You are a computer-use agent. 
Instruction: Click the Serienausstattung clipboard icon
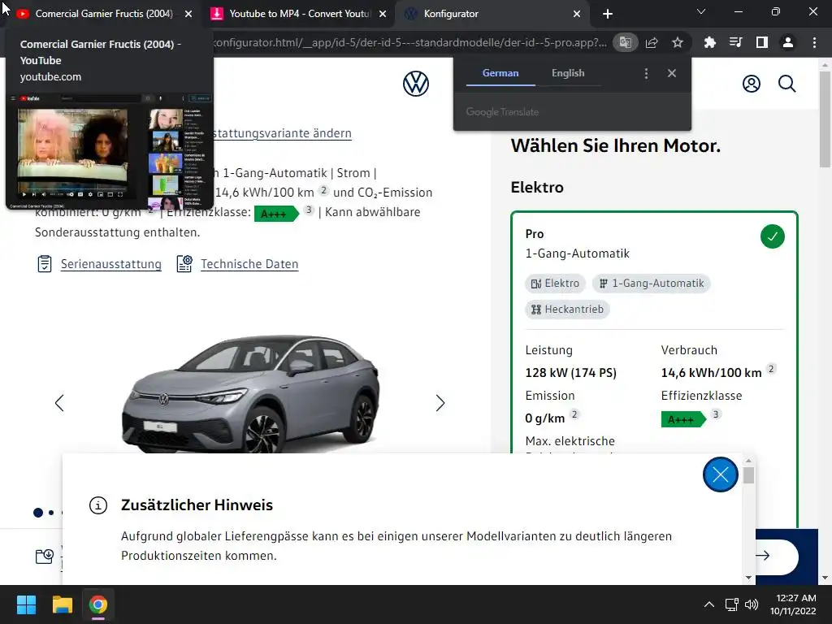coord(45,264)
